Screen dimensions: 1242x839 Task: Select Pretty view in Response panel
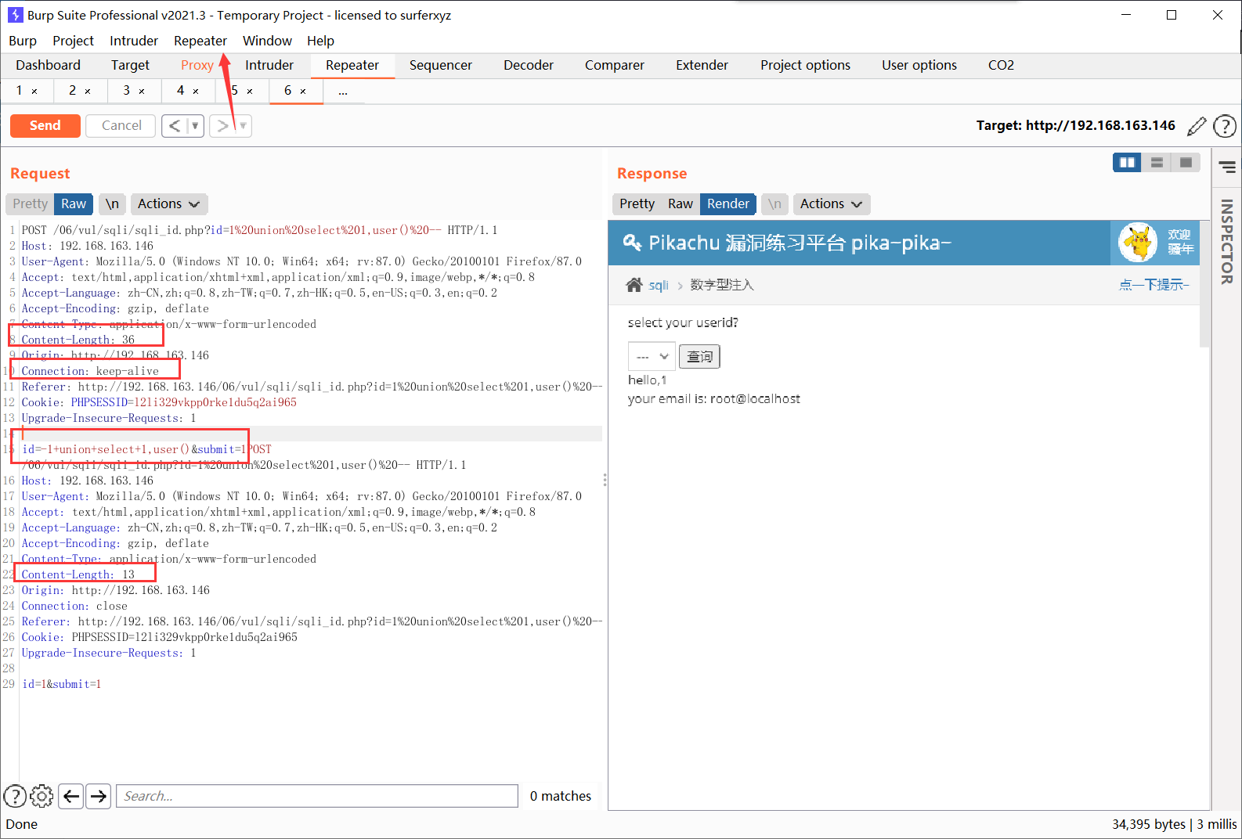[637, 203]
